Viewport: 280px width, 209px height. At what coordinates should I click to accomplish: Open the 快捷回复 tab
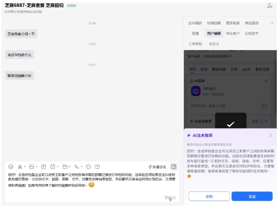214,23
